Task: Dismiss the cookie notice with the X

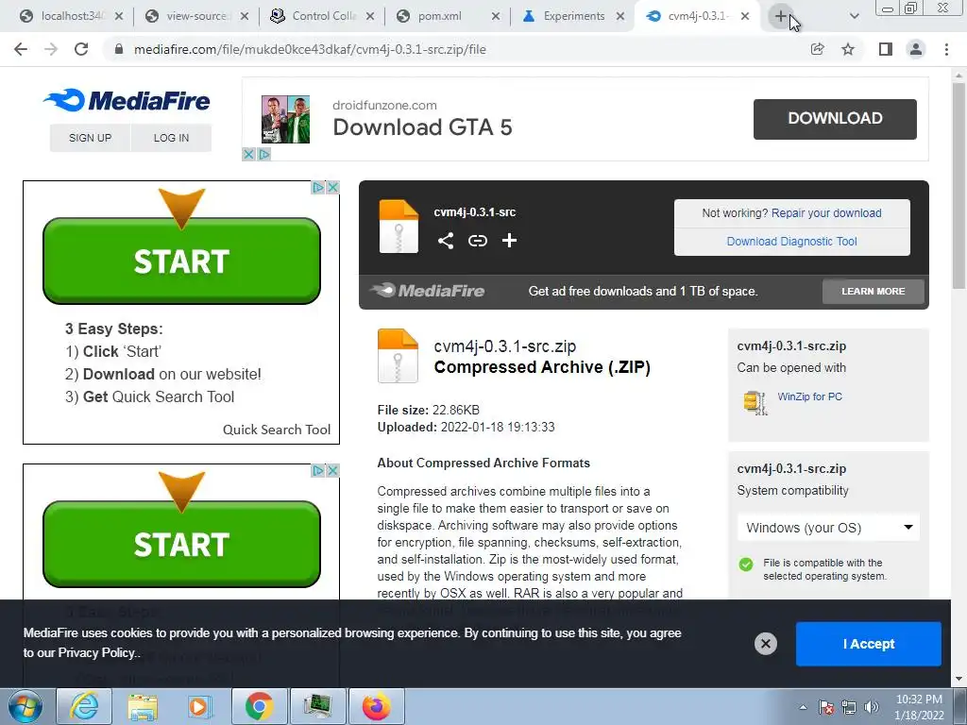Action: (x=765, y=644)
